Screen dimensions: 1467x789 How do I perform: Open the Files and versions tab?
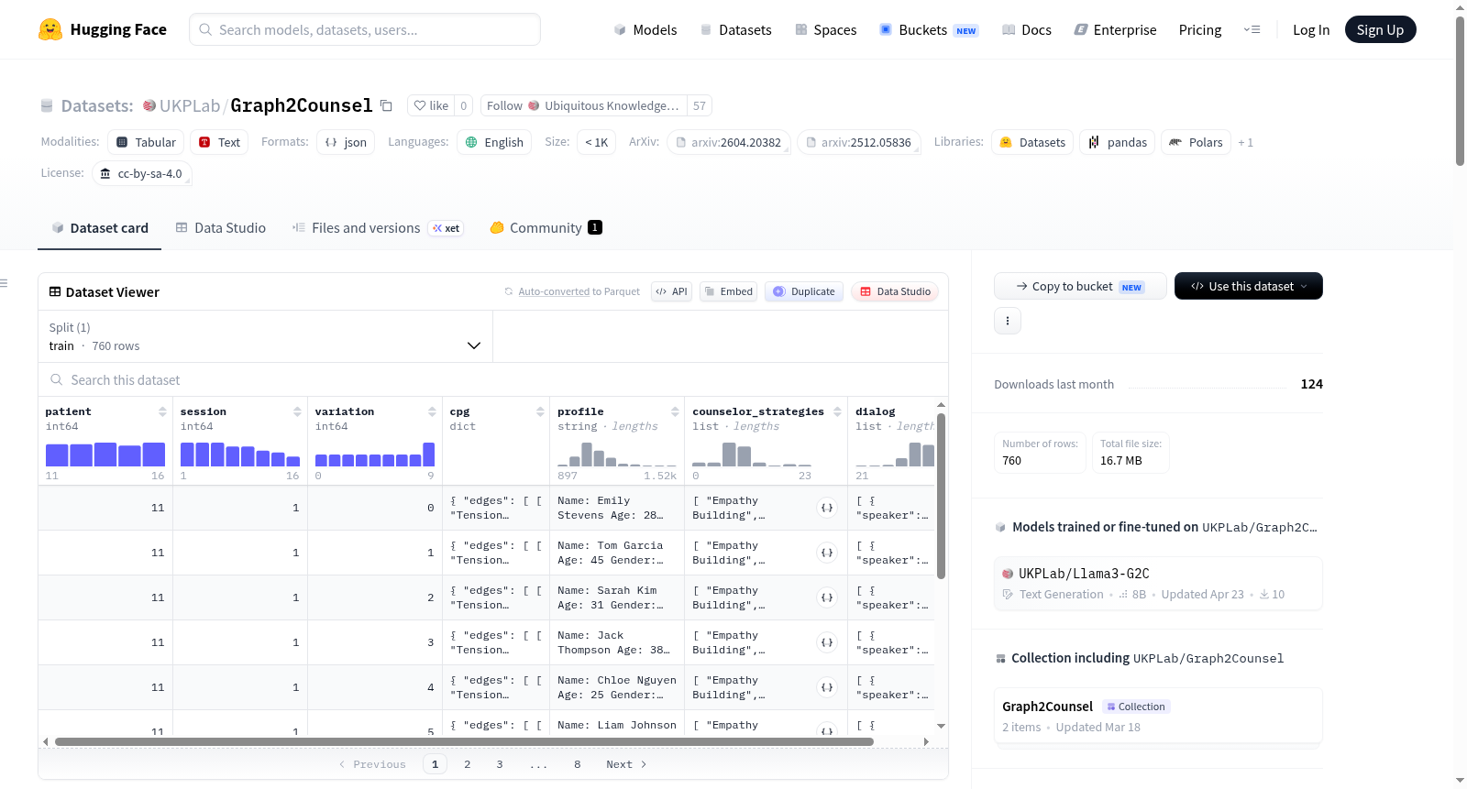pos(377,228)
